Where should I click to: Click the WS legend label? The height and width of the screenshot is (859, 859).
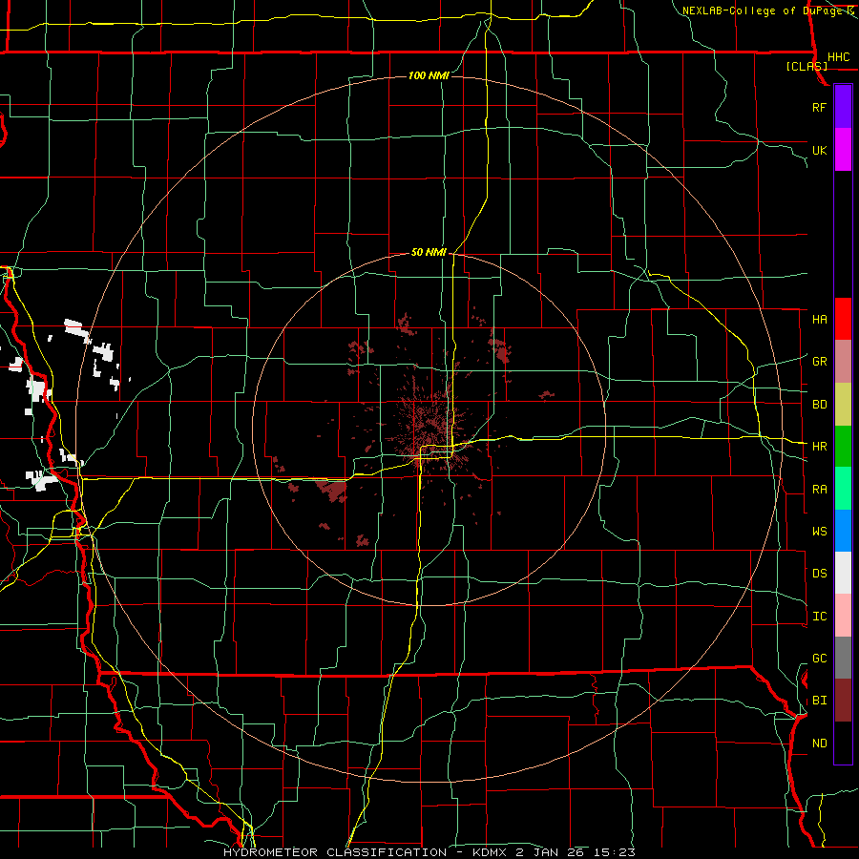click(x=819, y=531)
